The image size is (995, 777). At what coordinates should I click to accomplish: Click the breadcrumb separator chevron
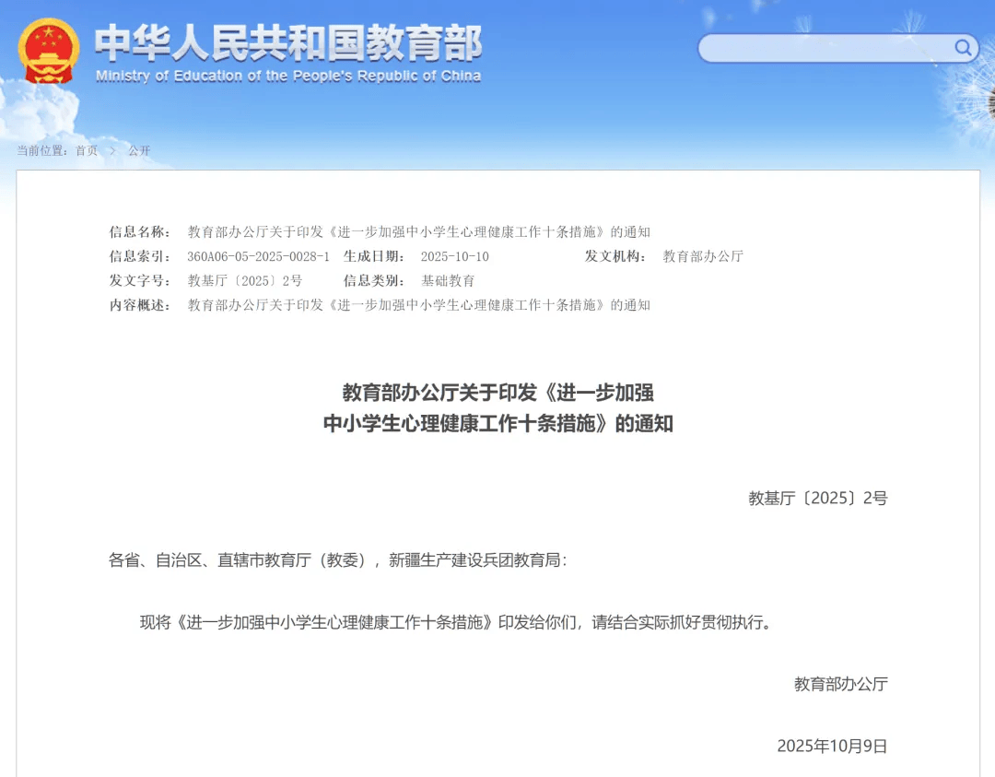(112, 151)
